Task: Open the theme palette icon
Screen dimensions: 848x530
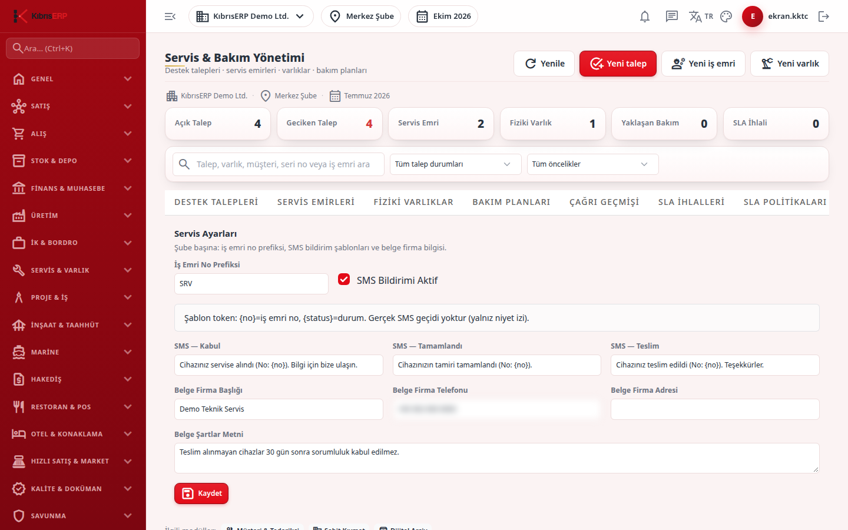Action: pyautogui.click(x=726, y=16)
